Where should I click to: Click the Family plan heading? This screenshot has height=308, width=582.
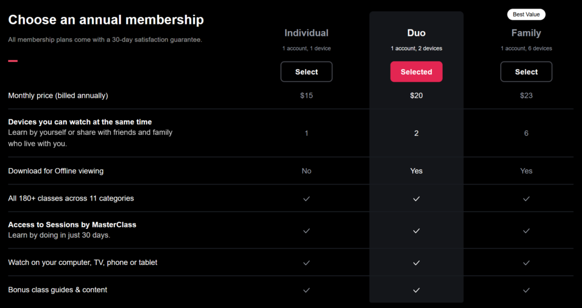click(x=526, y=33)
